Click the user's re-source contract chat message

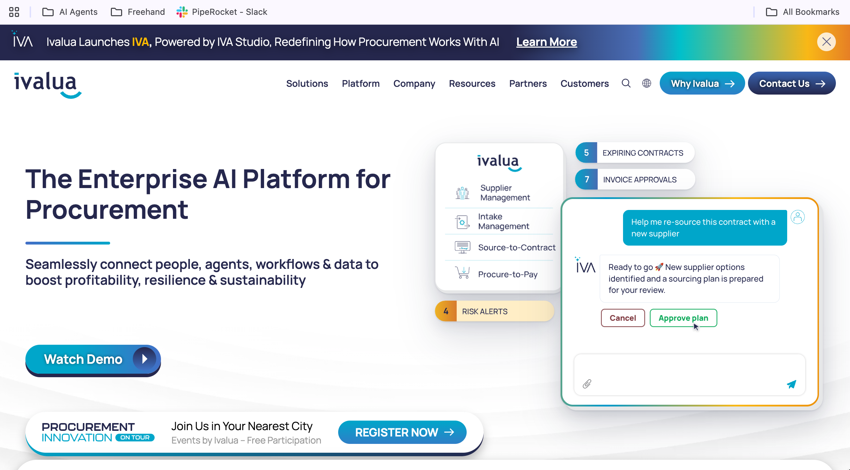click(705, 228)
